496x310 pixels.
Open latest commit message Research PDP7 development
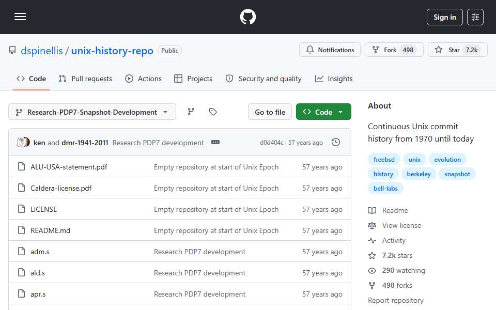tap(158, 143)
